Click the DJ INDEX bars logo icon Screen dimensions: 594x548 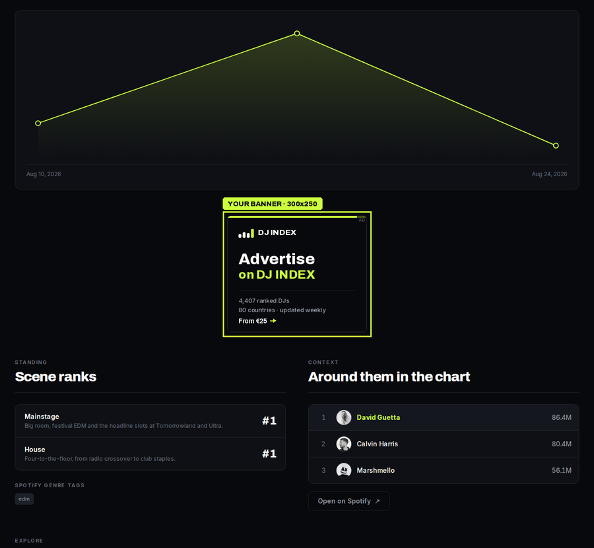[246, 234]
